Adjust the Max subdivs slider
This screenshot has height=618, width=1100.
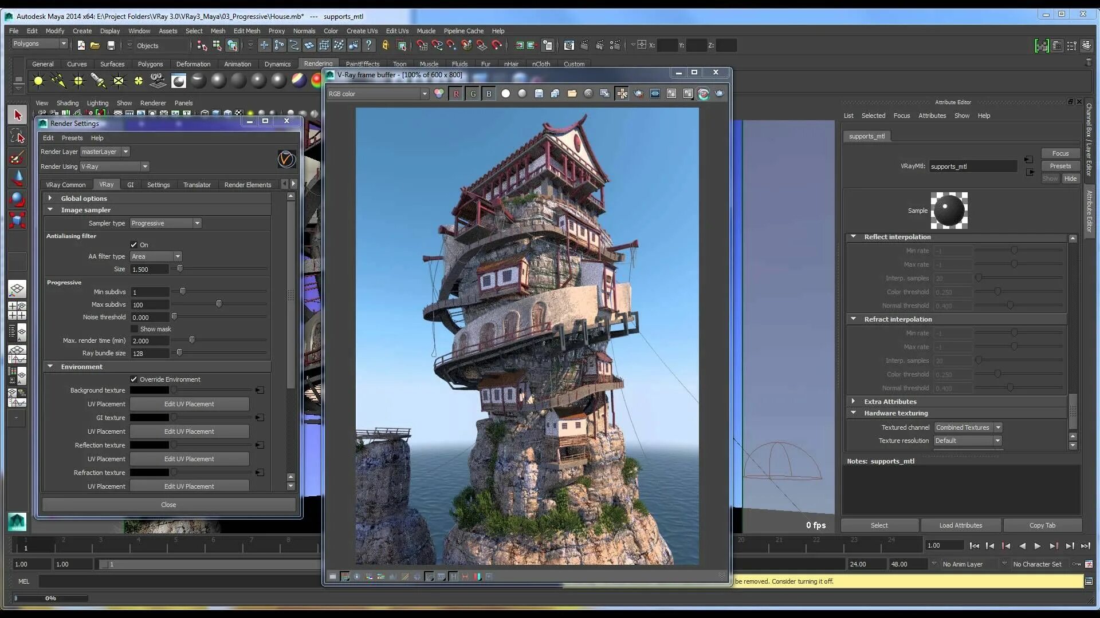point(219,304)
